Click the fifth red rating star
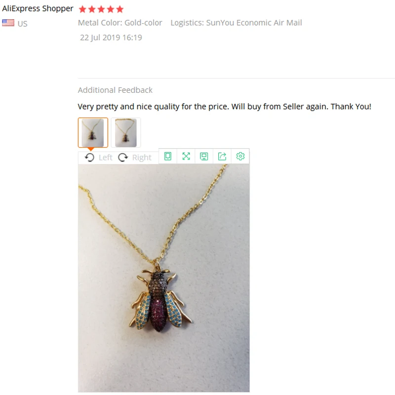The image size is (395, 395). tap(120, 9)
